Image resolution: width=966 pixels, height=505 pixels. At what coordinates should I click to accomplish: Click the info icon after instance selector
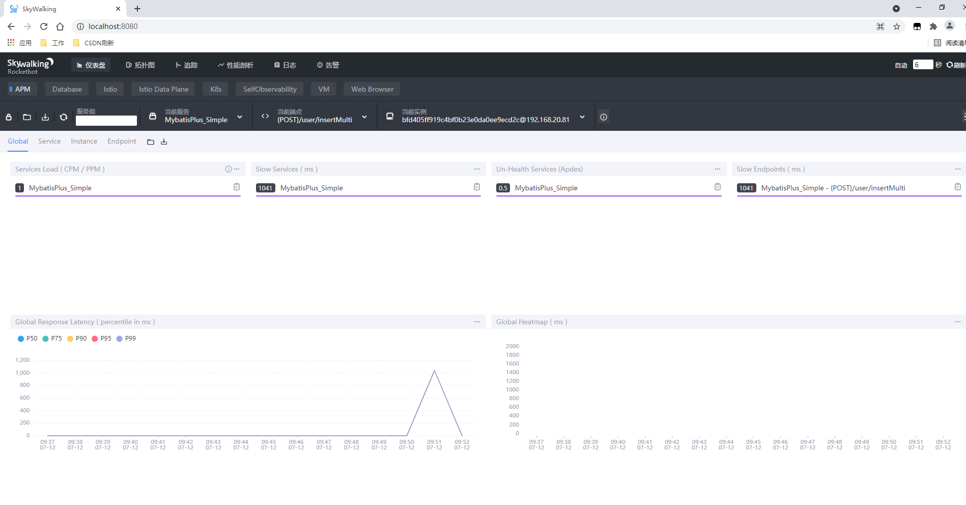click(x=604, y=117)
